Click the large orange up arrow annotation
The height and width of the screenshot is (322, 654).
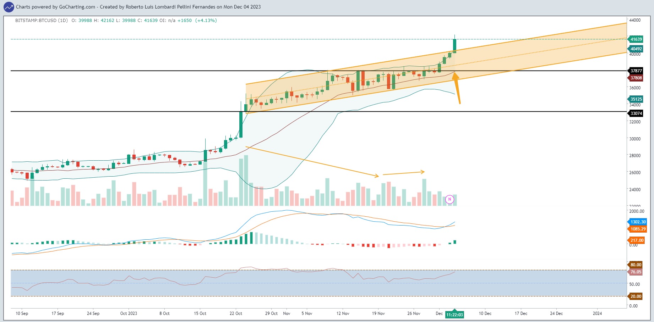pos(456,88)
